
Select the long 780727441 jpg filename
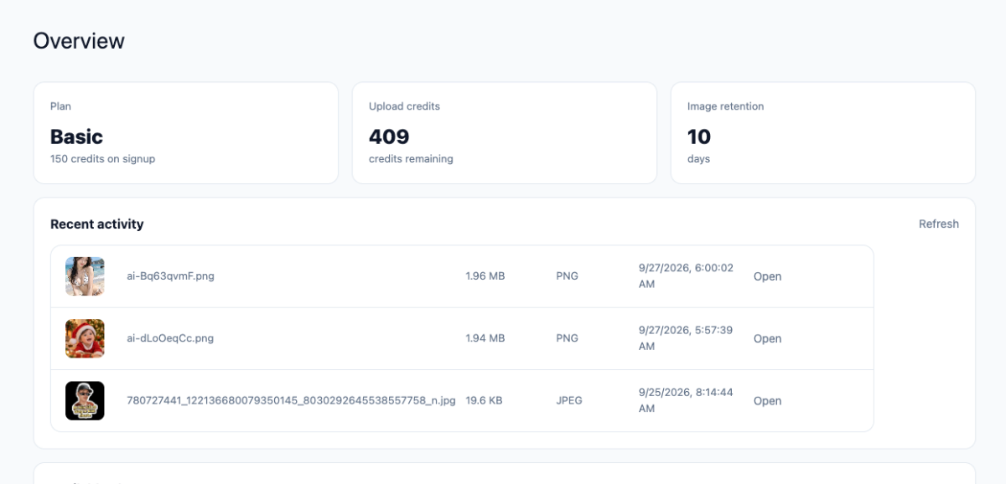[291, 400]
